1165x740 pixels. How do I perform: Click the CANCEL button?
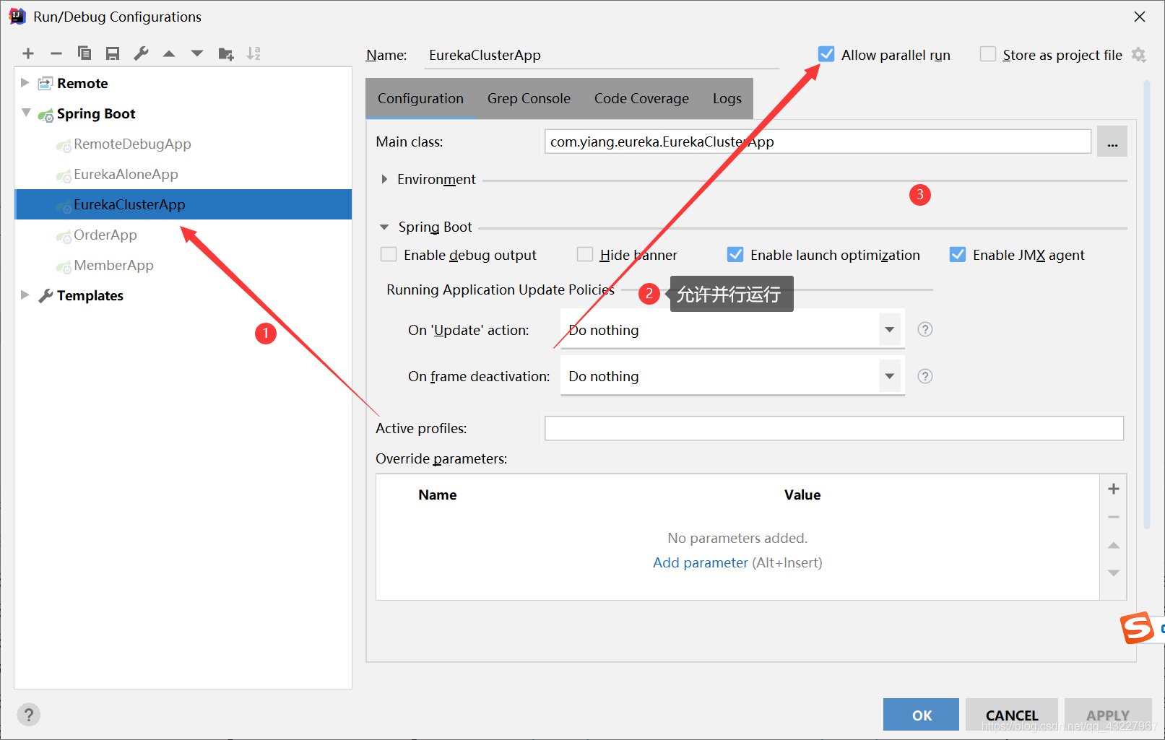[1011, 715]
